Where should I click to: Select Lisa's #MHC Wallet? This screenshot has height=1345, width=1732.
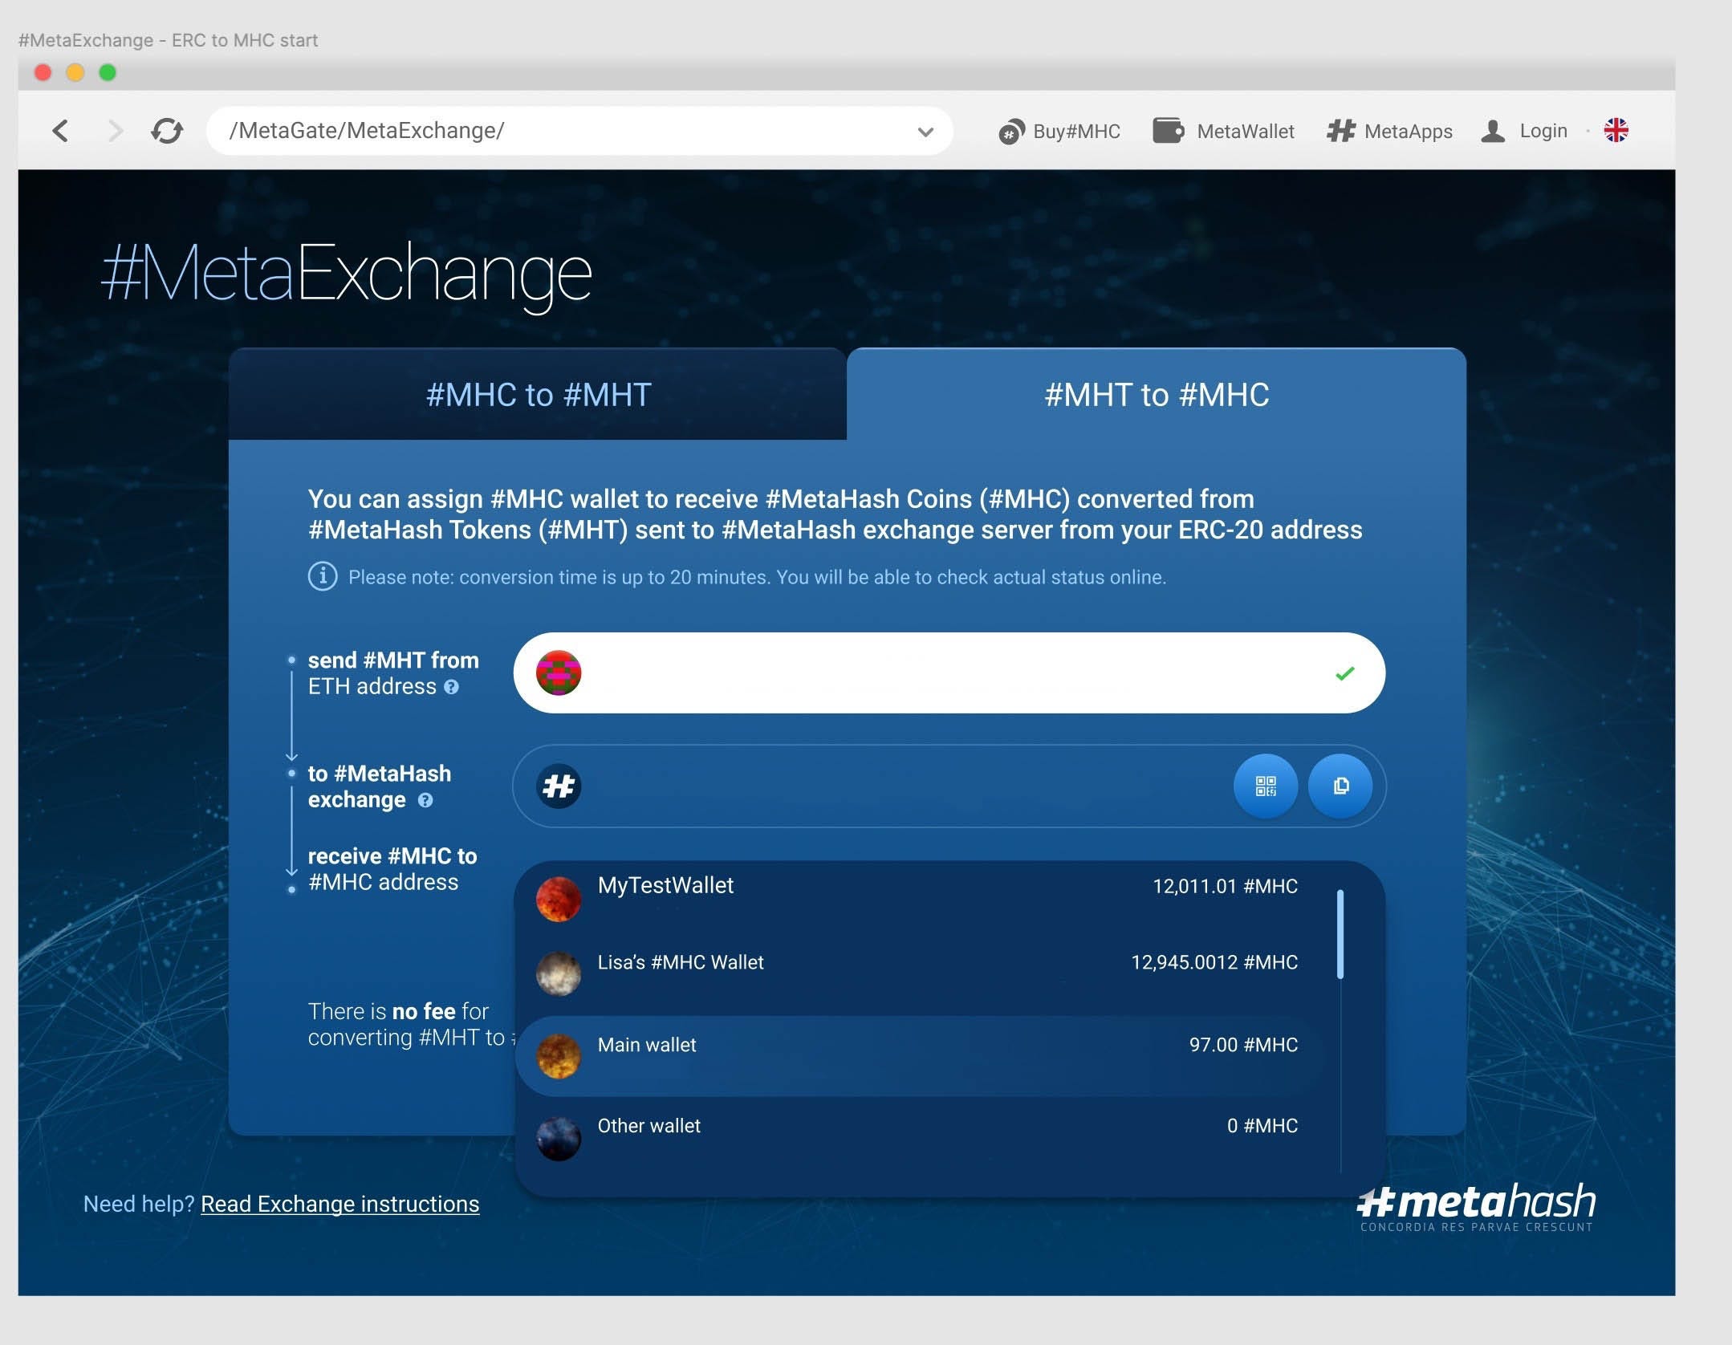pyautogui.click(x=919, y=973)
